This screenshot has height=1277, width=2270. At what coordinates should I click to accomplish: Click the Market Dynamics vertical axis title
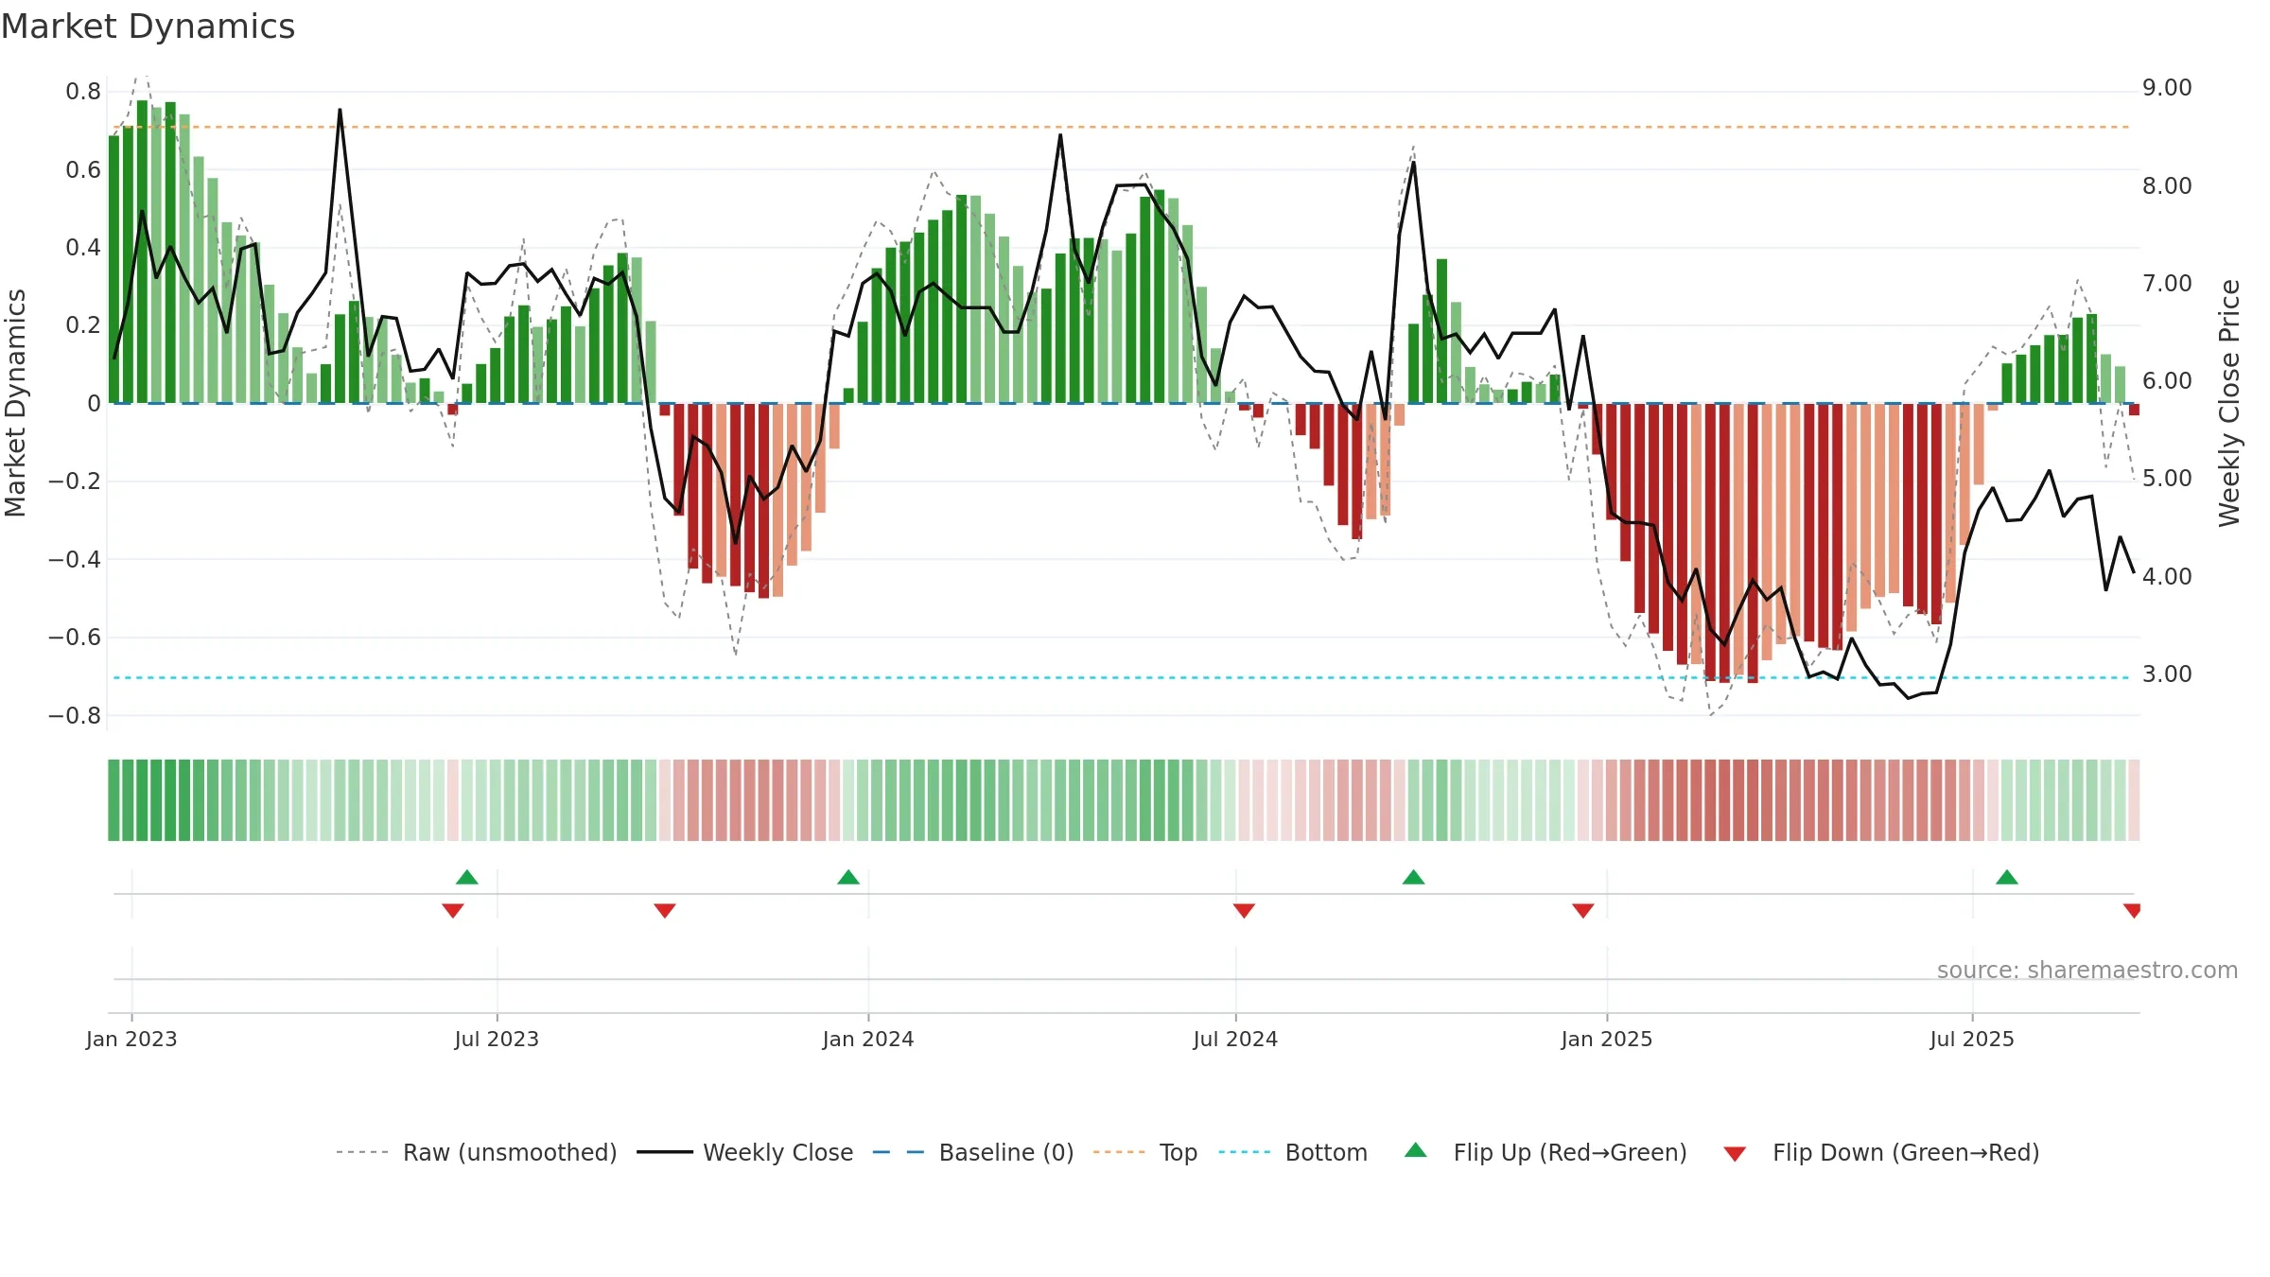(x=15, y=403)
